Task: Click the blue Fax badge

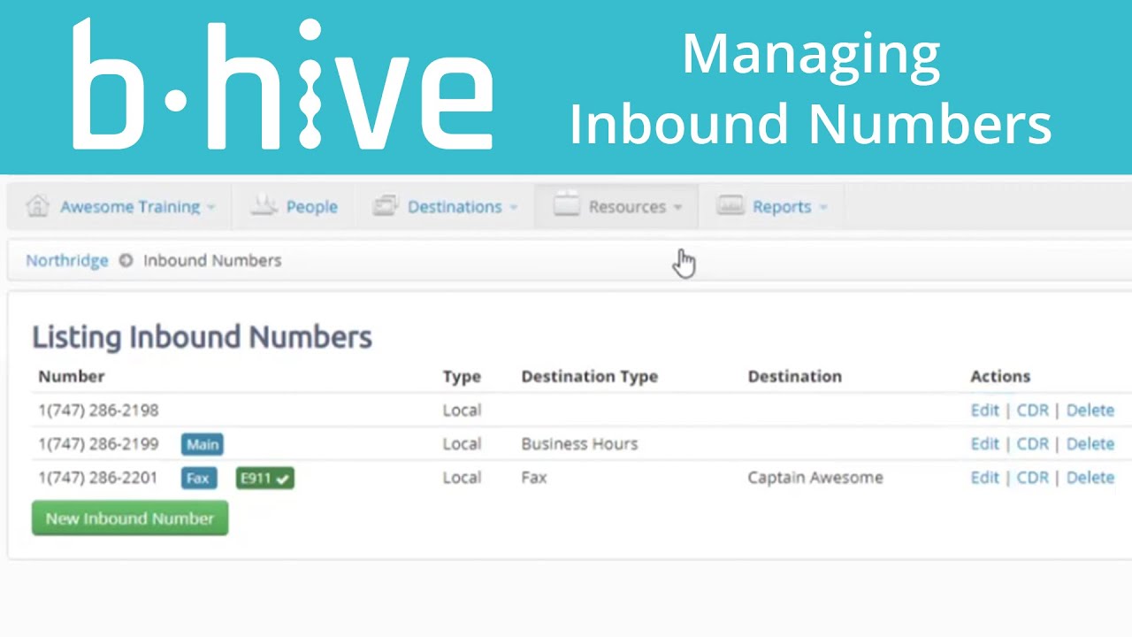Action: [199, 478]
